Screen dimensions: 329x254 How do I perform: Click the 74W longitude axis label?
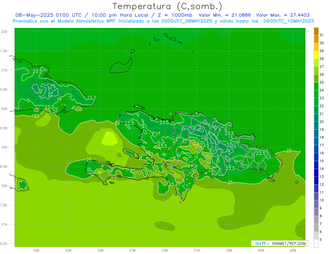100,250
